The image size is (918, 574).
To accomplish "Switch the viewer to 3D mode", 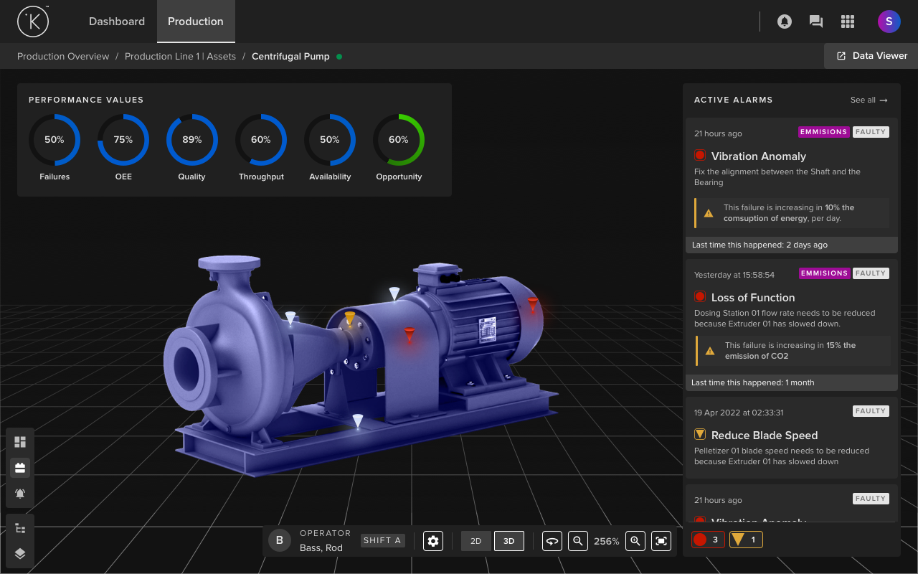I will click(509, 541).
